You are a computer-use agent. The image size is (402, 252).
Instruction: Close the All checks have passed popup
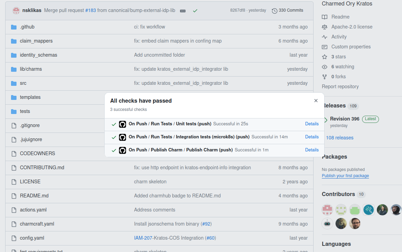click(316, 101)
